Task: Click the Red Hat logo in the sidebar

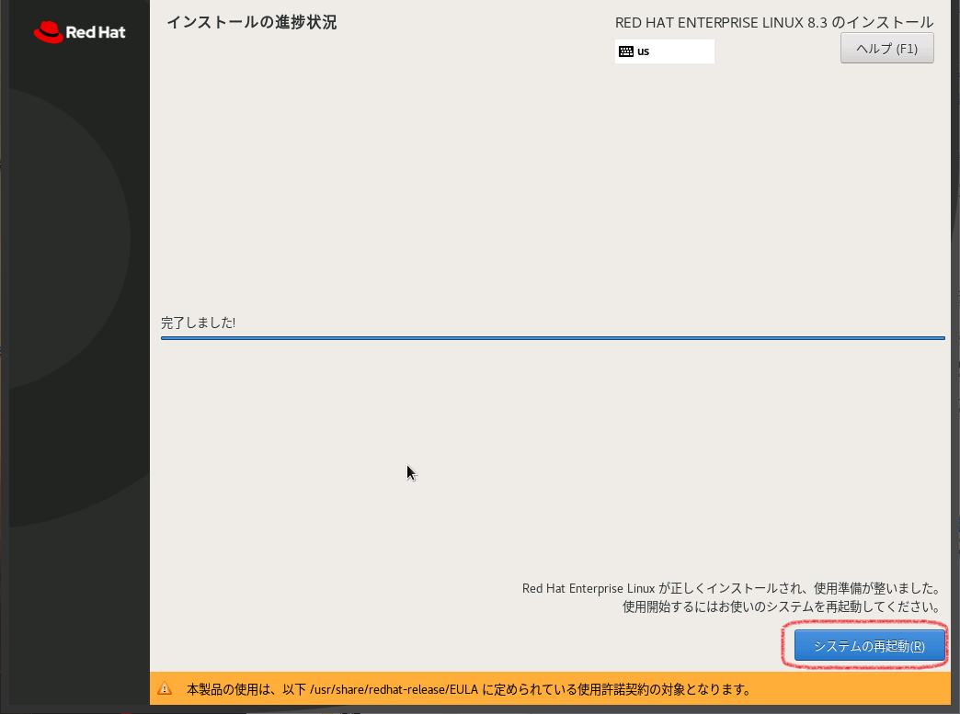Action: click(x=80, y=32)
